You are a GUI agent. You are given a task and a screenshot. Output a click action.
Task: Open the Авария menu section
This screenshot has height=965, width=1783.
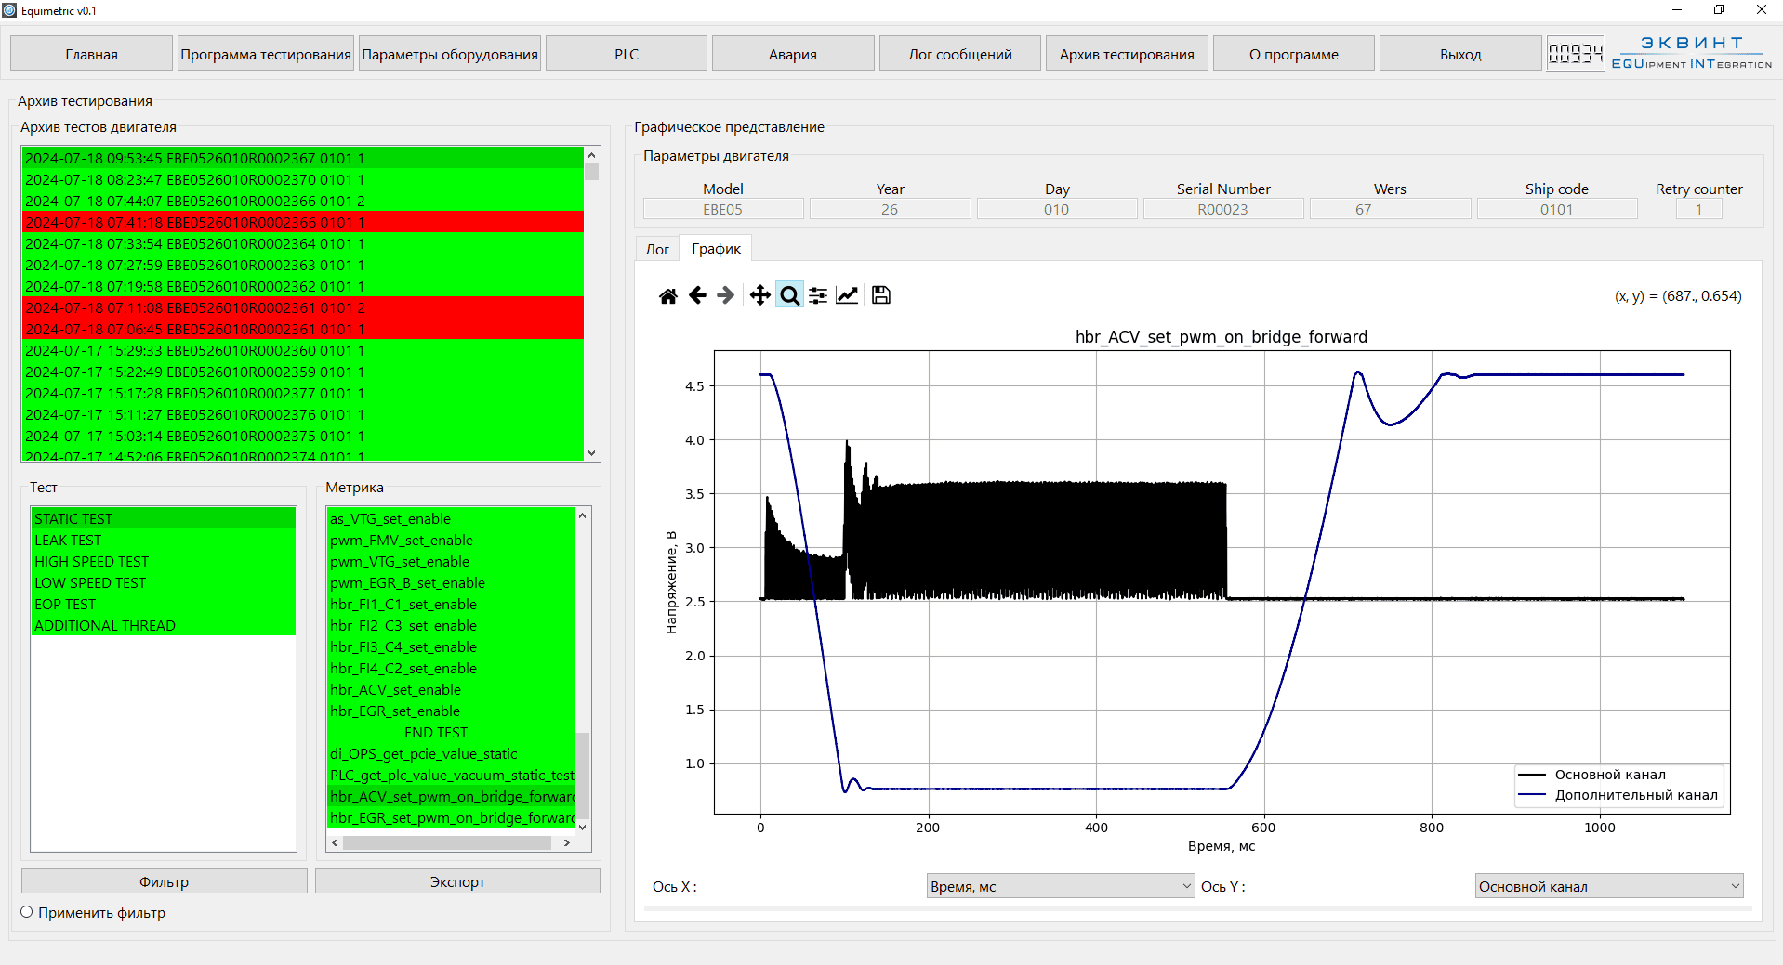792,54
